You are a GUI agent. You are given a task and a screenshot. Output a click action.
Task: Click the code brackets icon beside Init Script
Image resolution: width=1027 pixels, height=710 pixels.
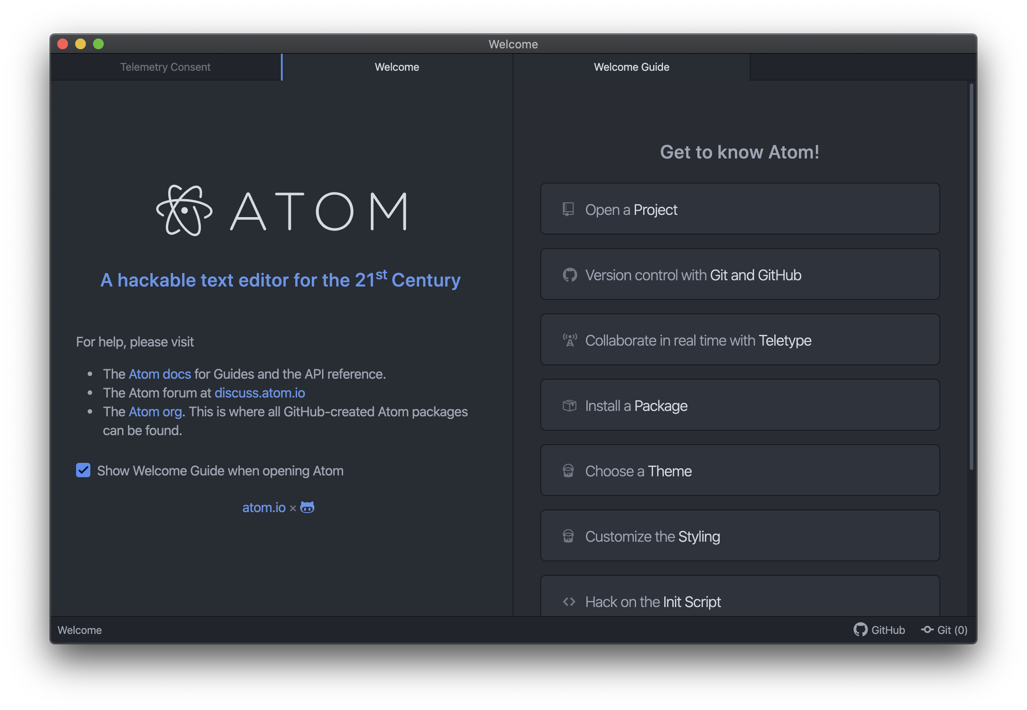point(569,602)
